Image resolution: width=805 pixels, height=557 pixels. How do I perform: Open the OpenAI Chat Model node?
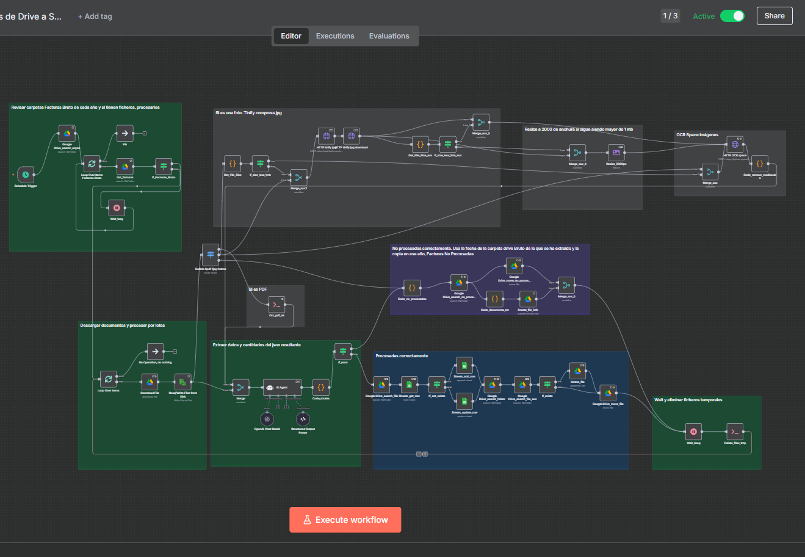[x=267, y=419]
